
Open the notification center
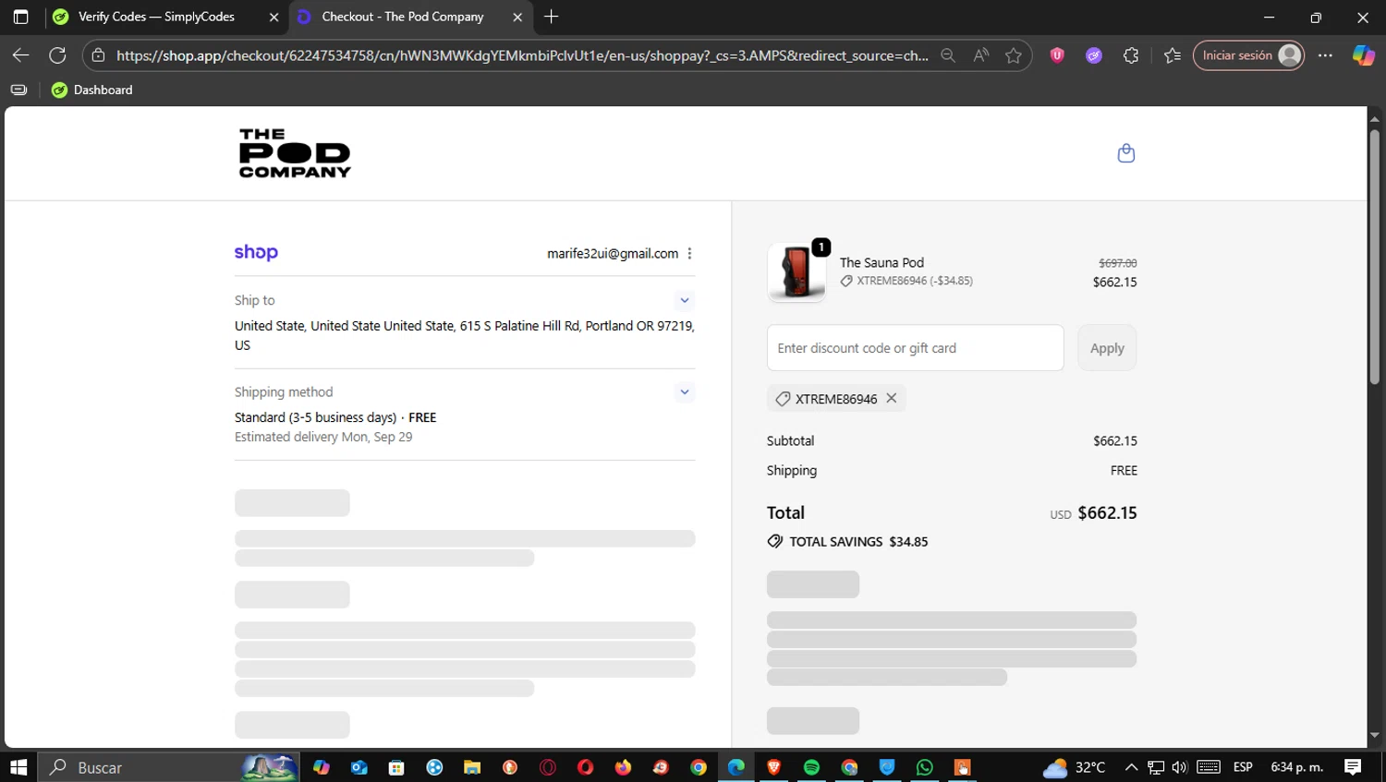(1353, 767)
